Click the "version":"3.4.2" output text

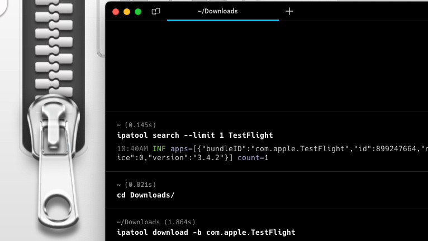pos(186,157)
